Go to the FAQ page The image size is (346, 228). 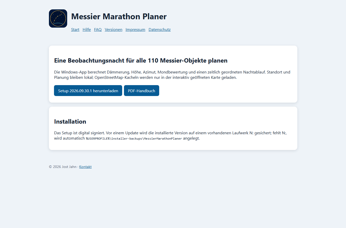coord(98,30)
